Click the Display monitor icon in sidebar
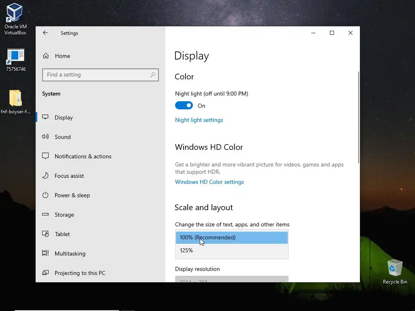This screenshot has height=311, width=415. 45,117
